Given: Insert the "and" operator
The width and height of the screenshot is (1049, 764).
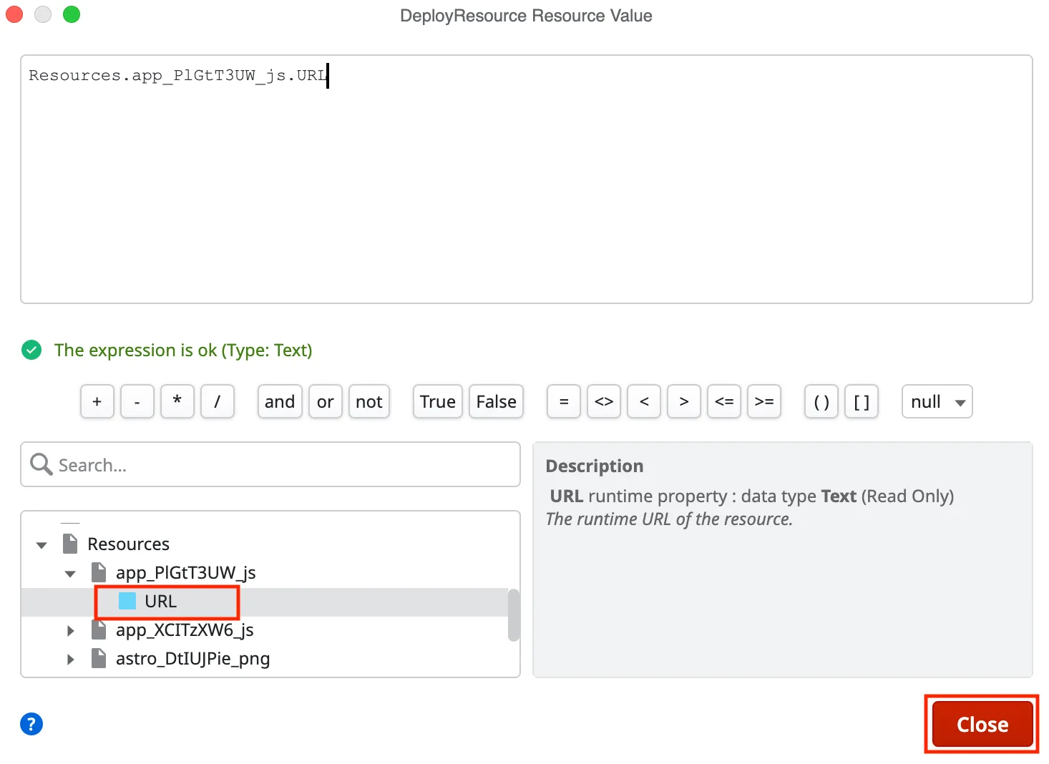Looking at the screenshot, I should (279, 401).
